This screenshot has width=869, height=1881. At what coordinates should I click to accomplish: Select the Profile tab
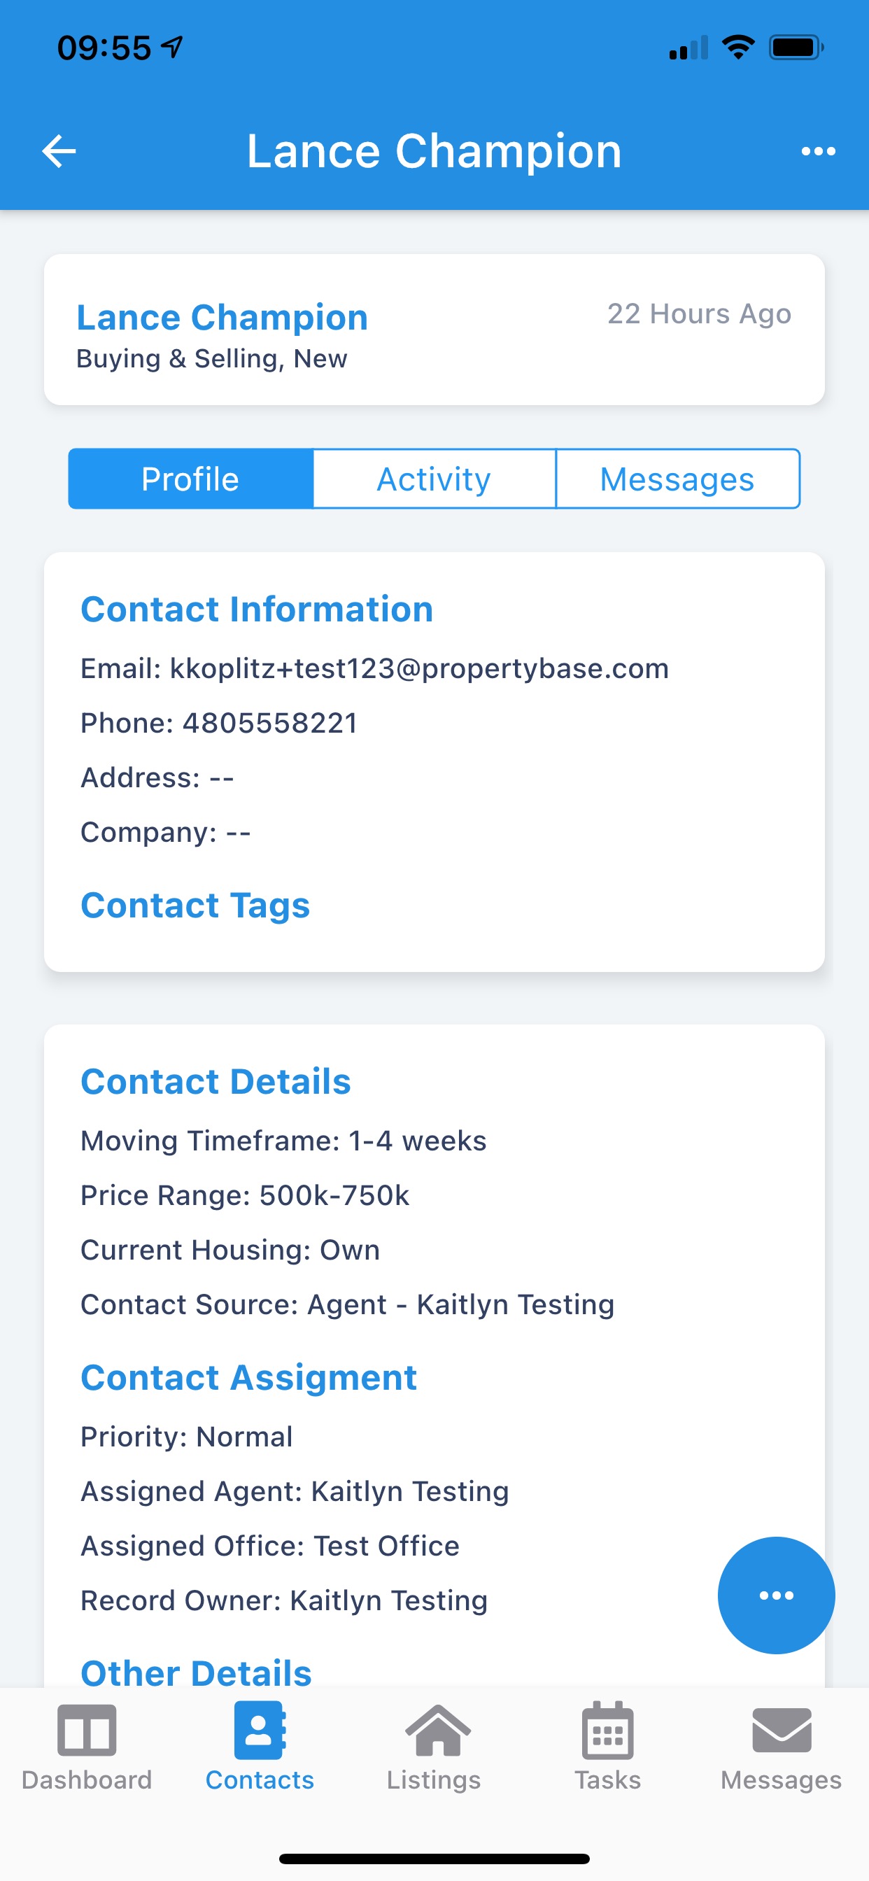pos(190,479)
